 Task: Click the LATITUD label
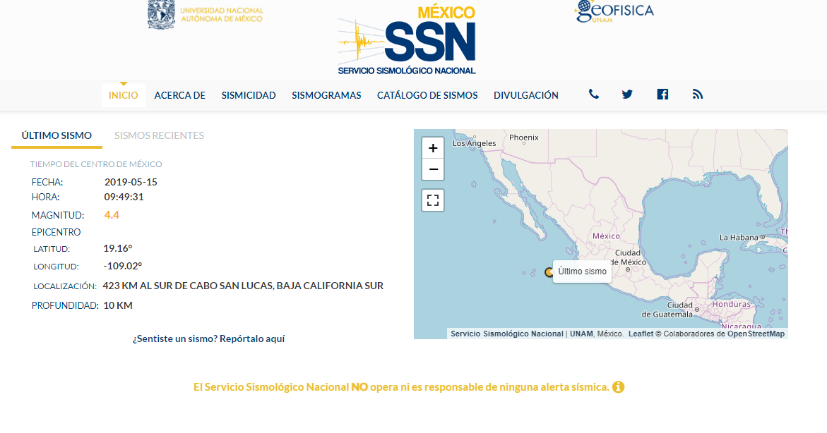52,249
